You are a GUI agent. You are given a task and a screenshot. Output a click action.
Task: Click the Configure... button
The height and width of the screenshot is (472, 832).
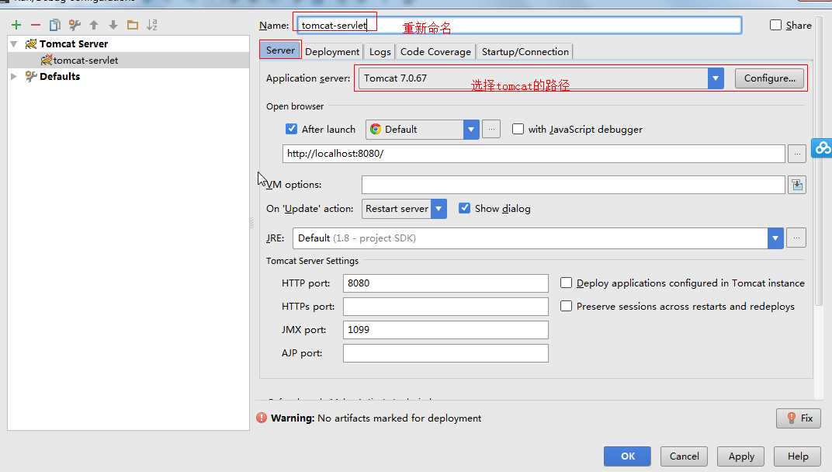[769, 78]
